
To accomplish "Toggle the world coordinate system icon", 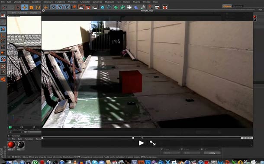I will (x=74, y=7).
